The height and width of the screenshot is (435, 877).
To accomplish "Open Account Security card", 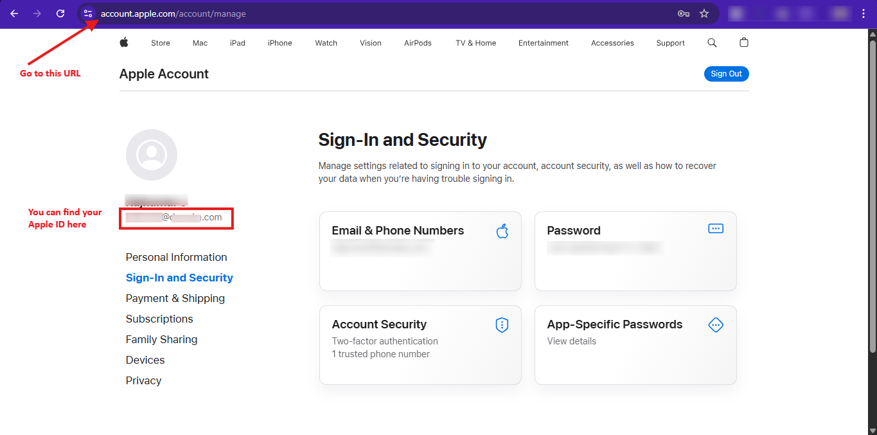I will pos(420,345).
